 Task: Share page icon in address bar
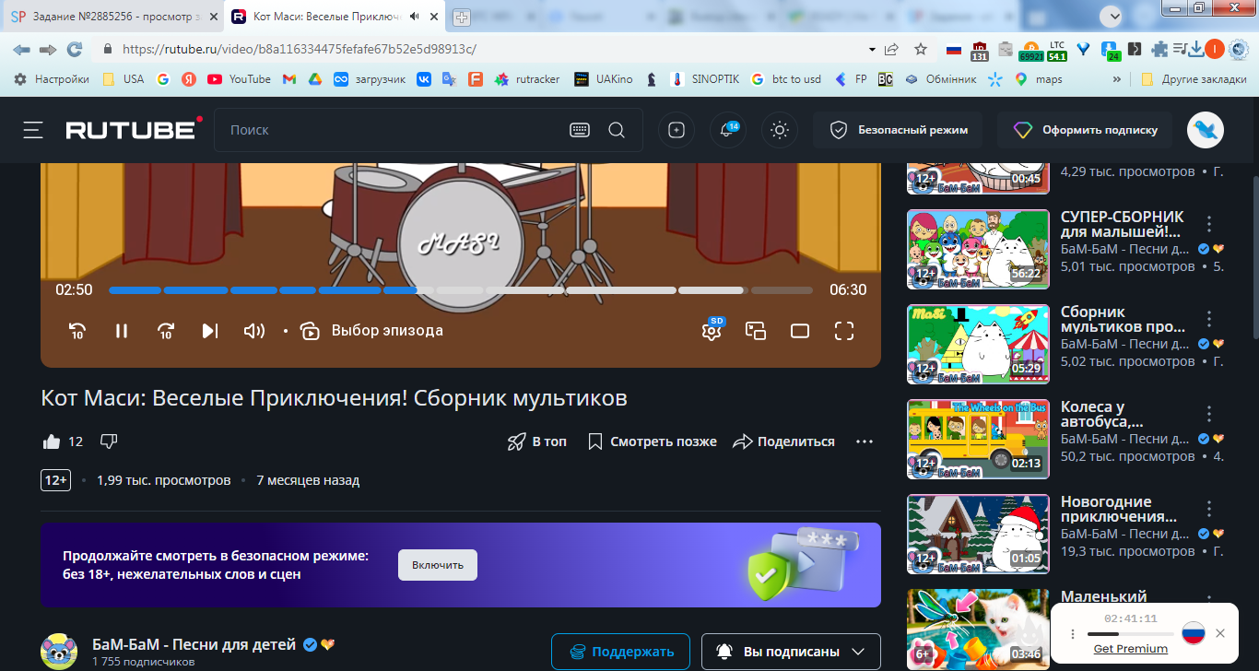(891, 49)
